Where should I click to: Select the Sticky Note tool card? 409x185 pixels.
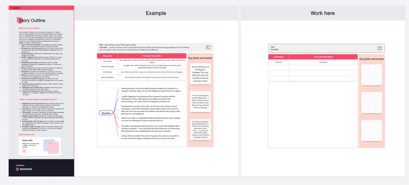click(40, 146)
